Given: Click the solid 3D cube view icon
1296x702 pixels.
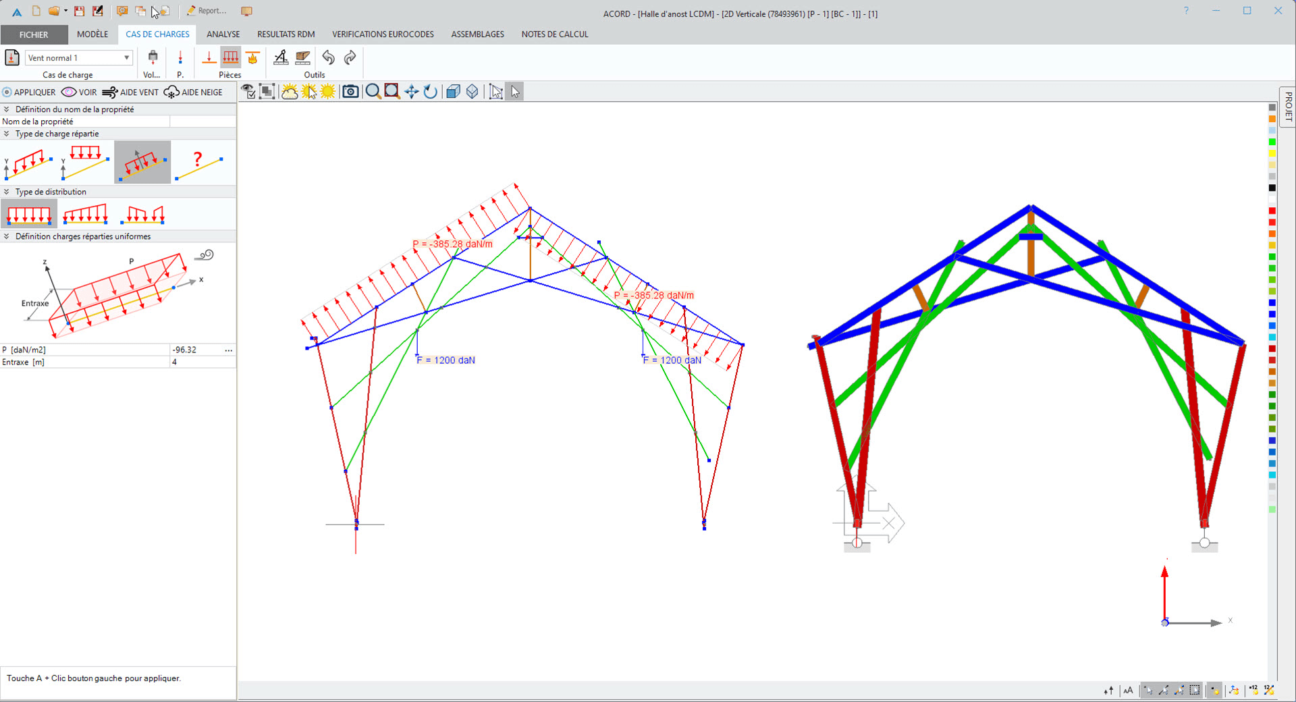Looking at the screenshot, I should coord(453,92).
